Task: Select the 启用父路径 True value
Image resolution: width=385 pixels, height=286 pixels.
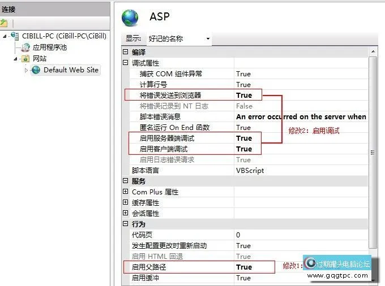Action: (x=244, y=267)
